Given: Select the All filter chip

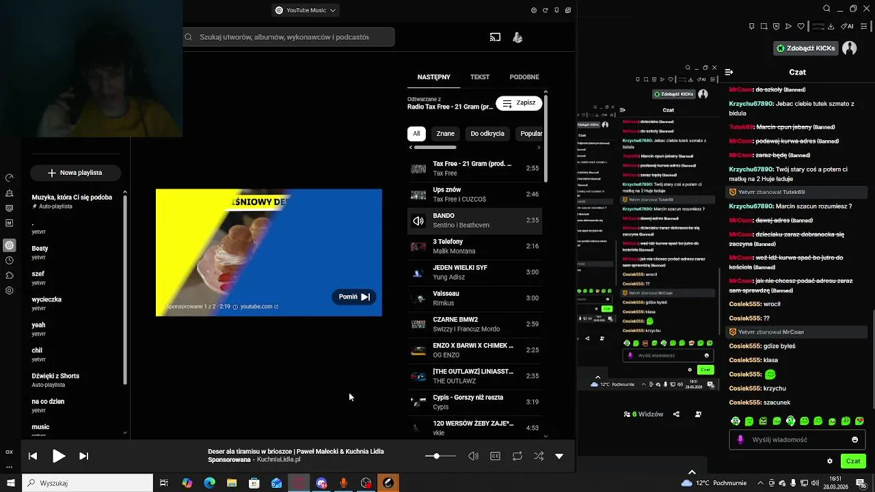Looking at the screenshot, I should [416, 134].
